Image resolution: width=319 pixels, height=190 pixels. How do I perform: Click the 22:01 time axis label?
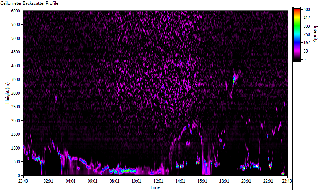click(268, 181)
